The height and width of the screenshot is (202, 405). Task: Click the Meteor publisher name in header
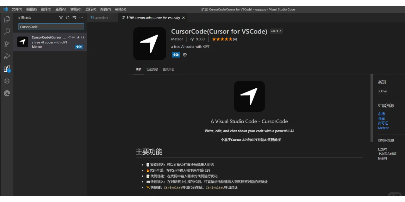click(x=177, y=39)
